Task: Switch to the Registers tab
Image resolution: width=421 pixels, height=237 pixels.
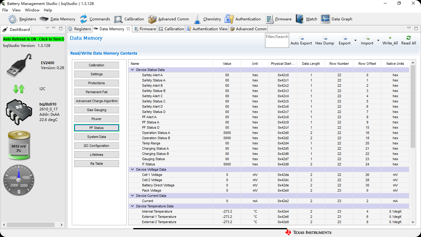Action: (x=80, y=29)
